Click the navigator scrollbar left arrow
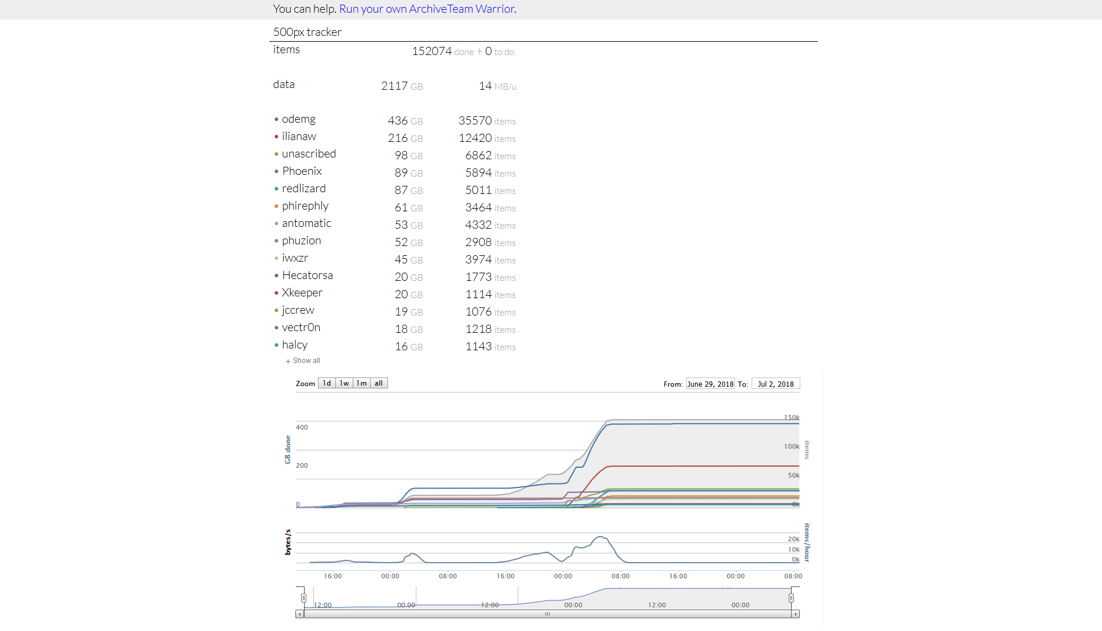Image resolution: width=1102 pixels, height=631 pixels. pos(299,614)
